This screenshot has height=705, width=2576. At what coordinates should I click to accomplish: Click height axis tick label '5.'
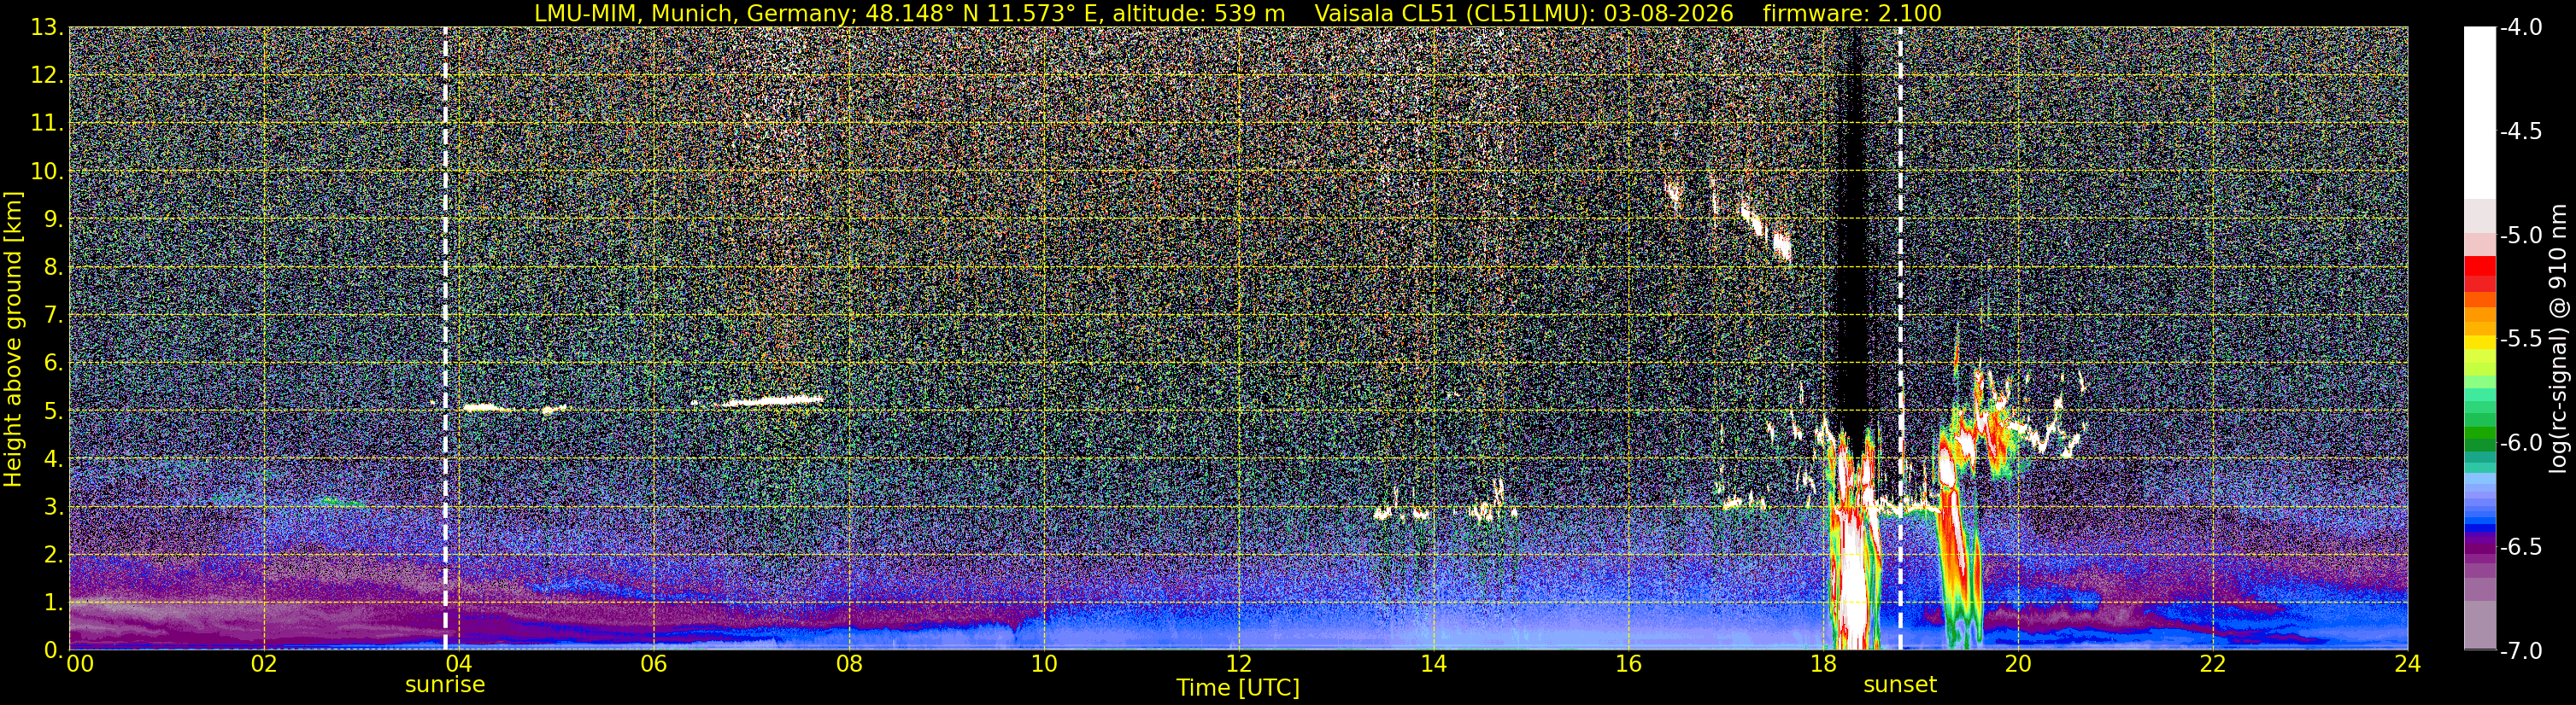[x=54, y=411]
